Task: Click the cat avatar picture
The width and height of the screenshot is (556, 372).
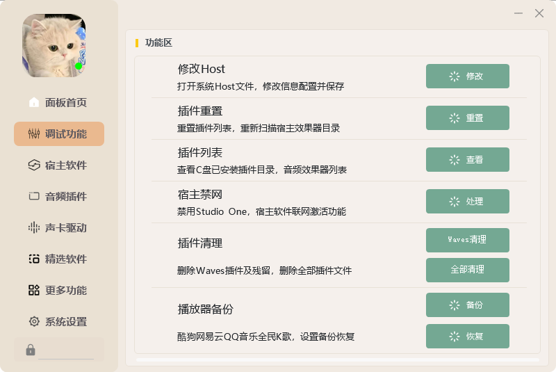Action: click(x=54, y=45)
